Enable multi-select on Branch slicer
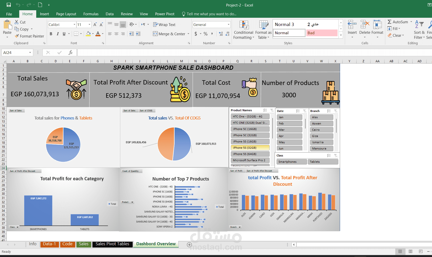Viewport: 432px width, 257px height. point(329,111)
